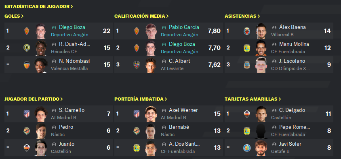Image resolution: width=341 pixels, height=159 pixels.
Task: Click Getafe B crest beside Javi Soler
Action: click(247, 148)
